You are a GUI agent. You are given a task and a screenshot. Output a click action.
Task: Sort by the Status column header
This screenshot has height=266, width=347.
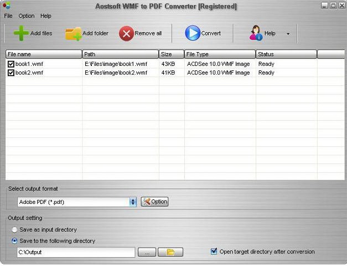[x=286, y=54]
